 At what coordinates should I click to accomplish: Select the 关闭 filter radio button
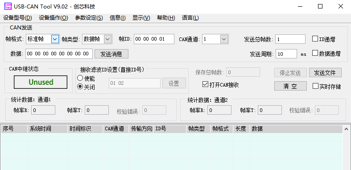click(x=80, y=86)
